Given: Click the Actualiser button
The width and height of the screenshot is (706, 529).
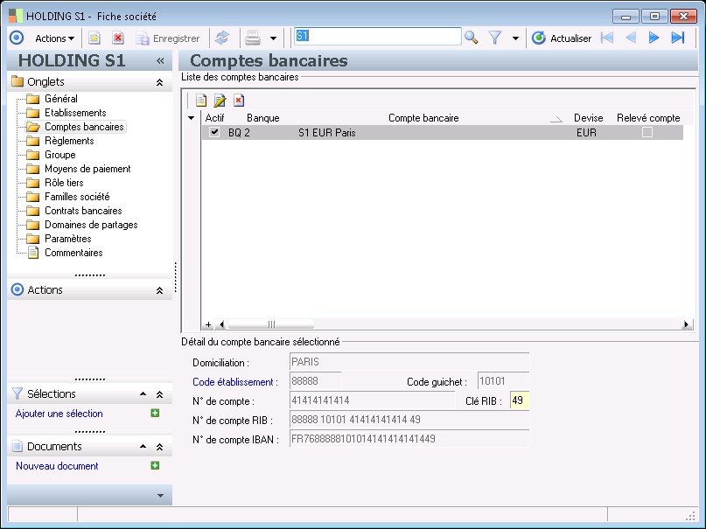Looking at the screenshot, I should [562, 38].
